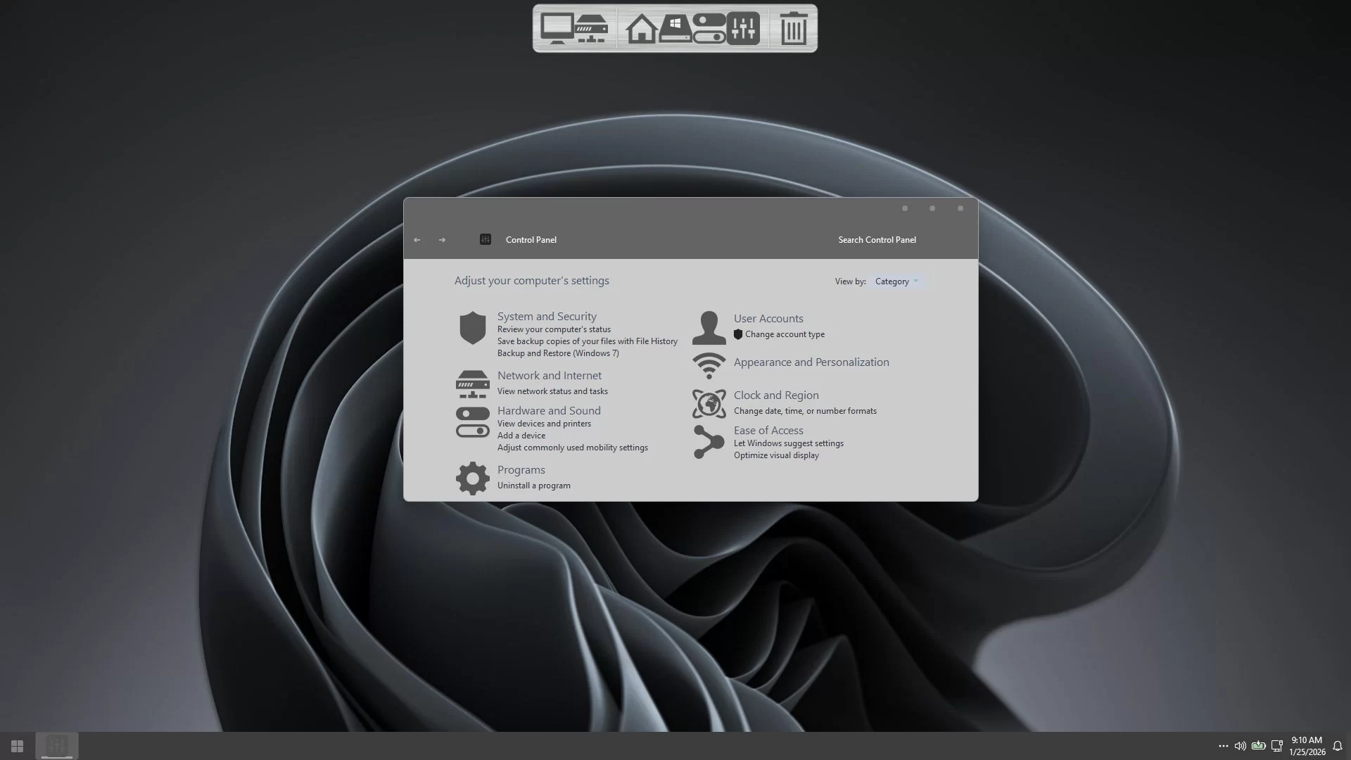Open Uninstall a program link
Viewport: 1351px width, 760px height.
tap(533, 486)
